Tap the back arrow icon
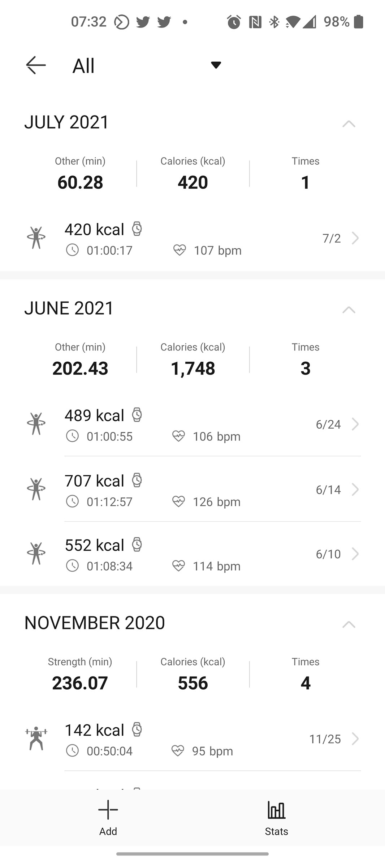Image resolution: width=385 pixels, height=862 pixels. click(36, 65)
